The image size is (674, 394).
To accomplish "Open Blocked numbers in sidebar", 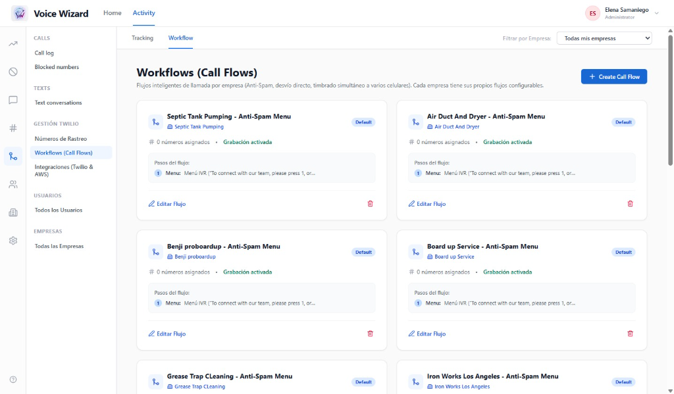I will point(57,67).
